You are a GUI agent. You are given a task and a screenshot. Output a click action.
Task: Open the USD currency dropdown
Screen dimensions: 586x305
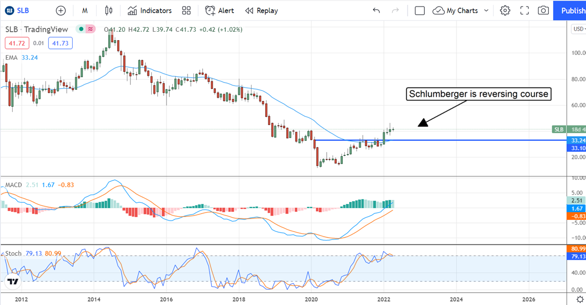(578, 29)
